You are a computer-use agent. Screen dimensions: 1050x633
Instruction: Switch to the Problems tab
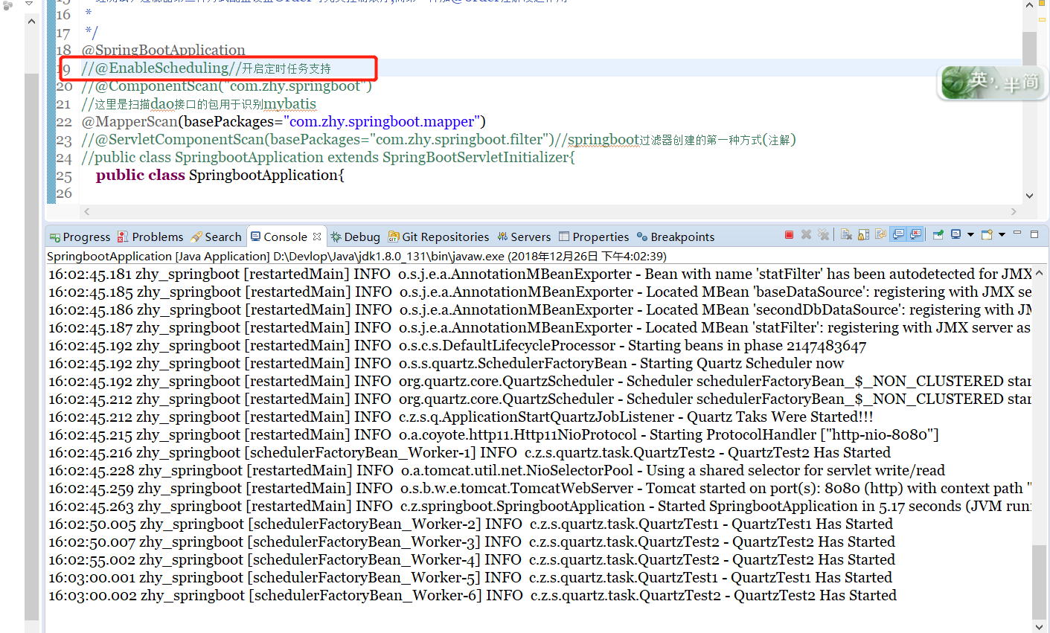156,236
